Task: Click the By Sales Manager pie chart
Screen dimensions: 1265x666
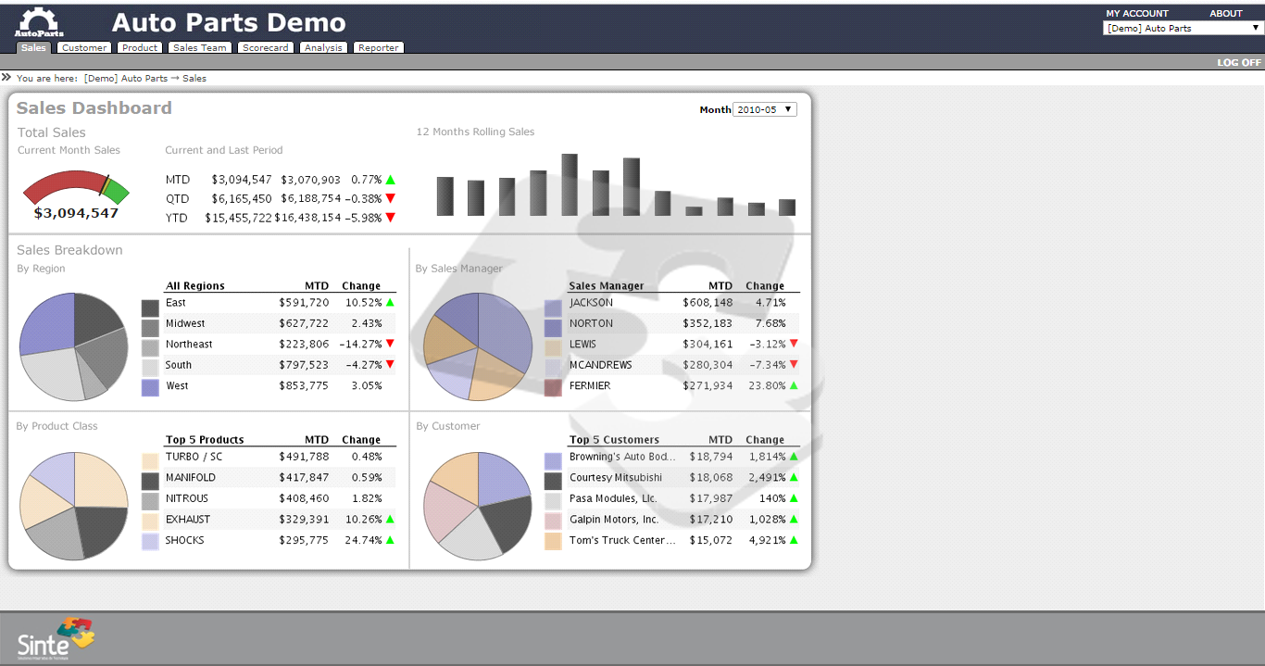Action: point(478,346)
